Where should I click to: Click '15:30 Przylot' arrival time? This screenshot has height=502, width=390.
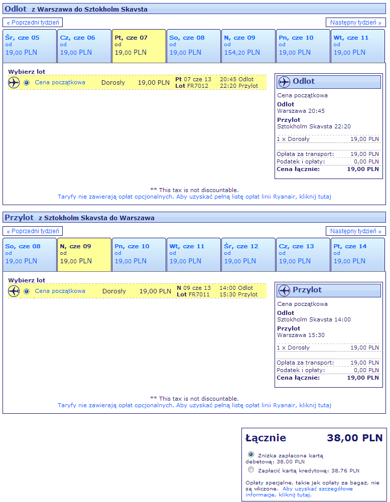(238, 295)
